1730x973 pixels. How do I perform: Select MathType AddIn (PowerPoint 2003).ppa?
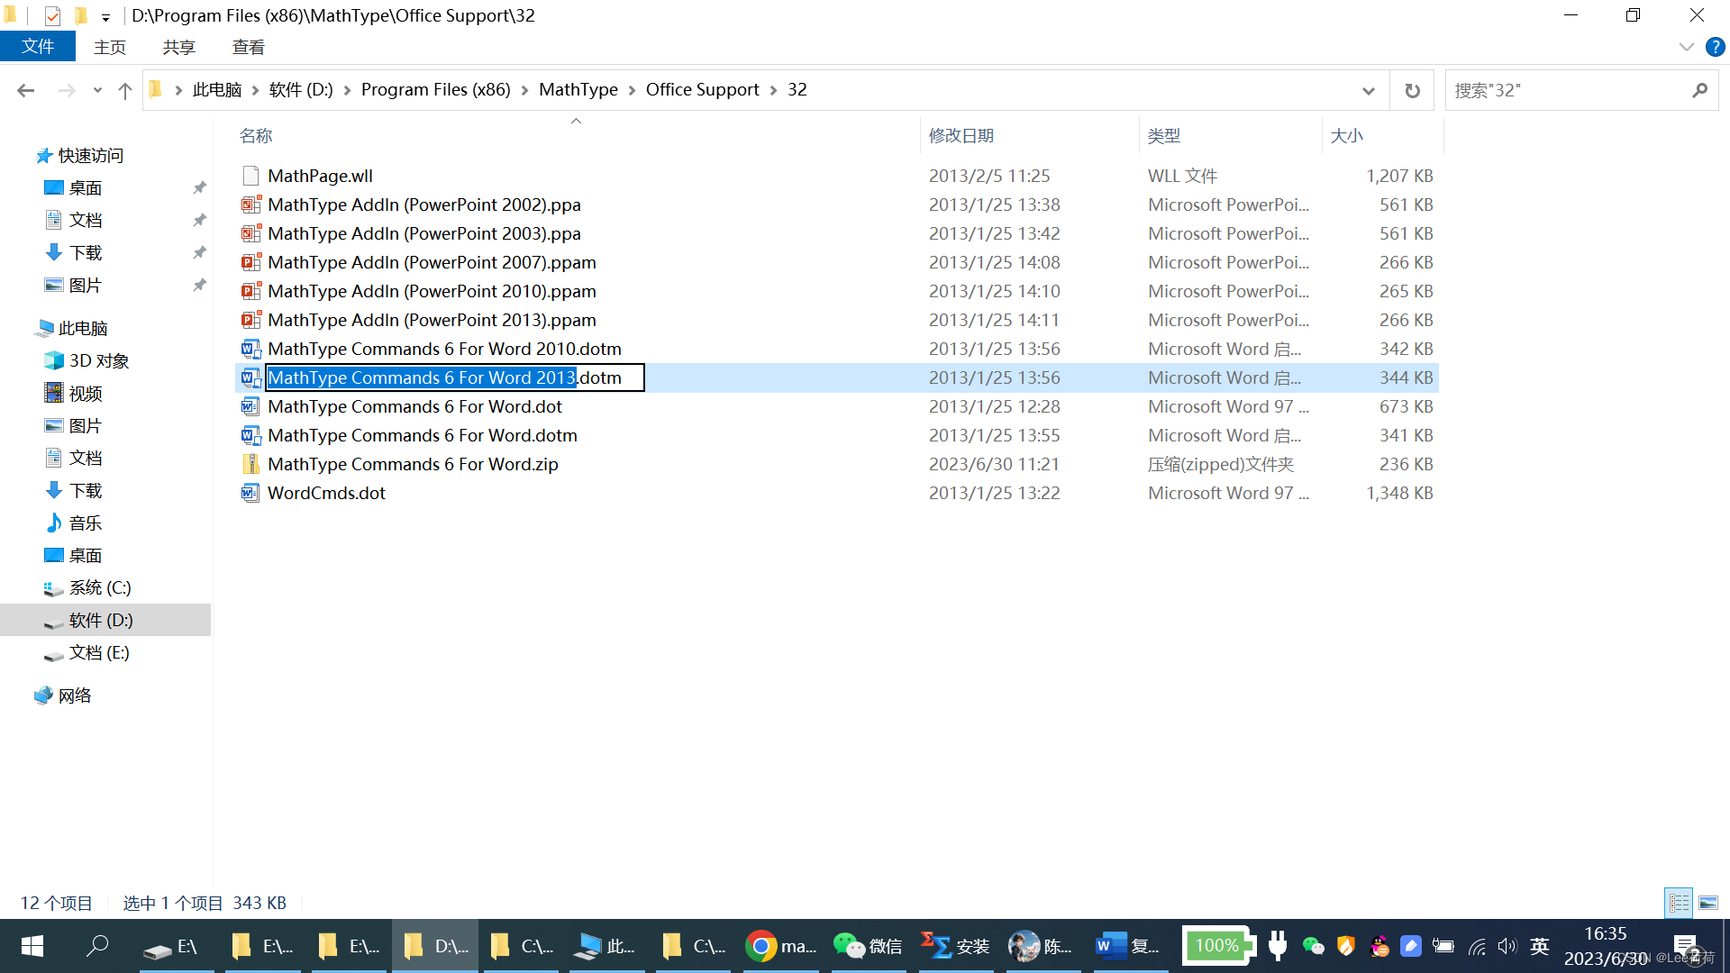coord(423,233)
